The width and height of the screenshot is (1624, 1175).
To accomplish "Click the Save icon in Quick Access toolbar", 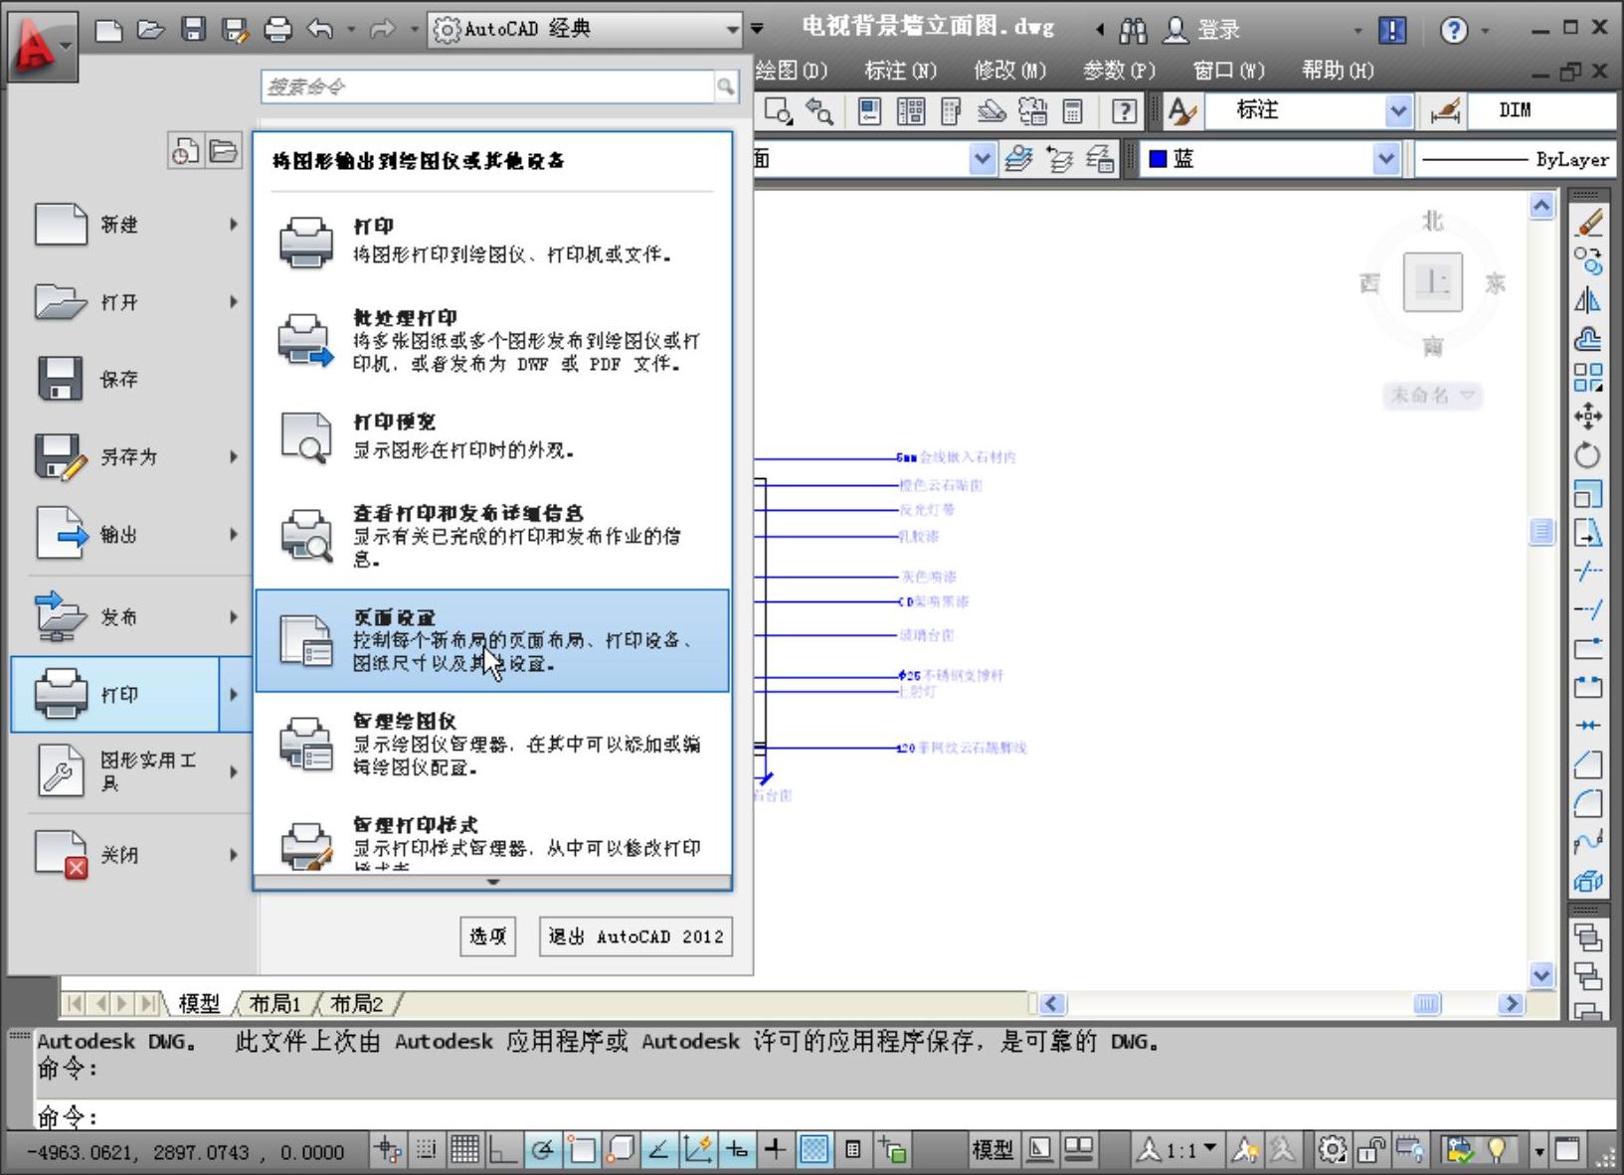I will tap(193, 29).
